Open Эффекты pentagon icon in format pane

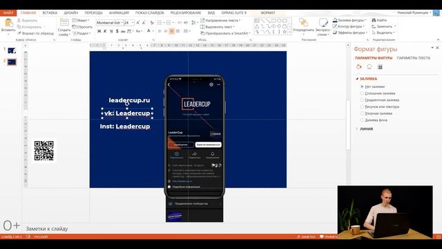(x=369, y=67)
